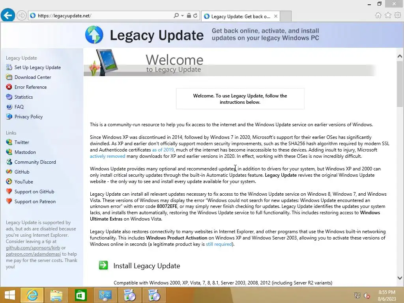Click the security lock icon in address bar
The height and width of the screenshot is (303, 404).
tap(189, 15)
